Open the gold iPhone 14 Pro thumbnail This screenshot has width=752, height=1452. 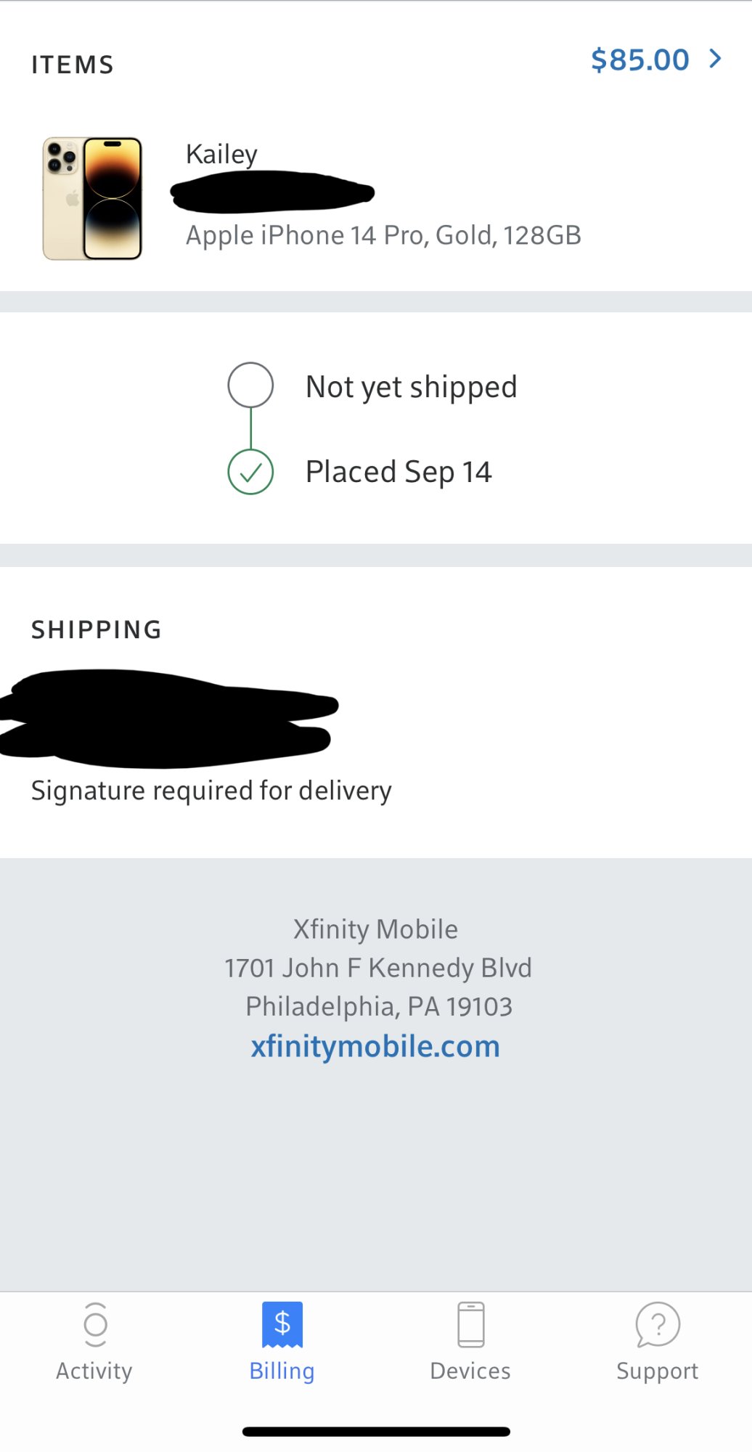point(92,198)
